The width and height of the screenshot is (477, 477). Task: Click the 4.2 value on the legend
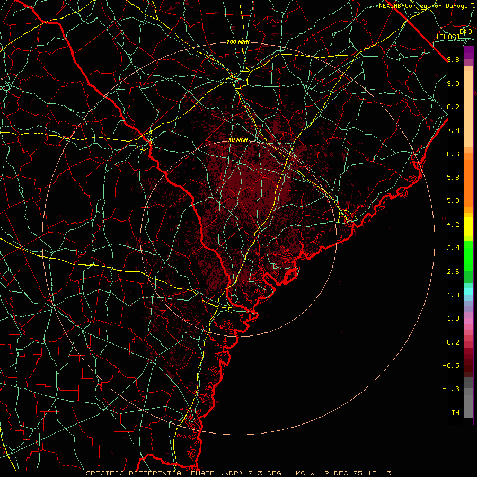tap(453, 225)
